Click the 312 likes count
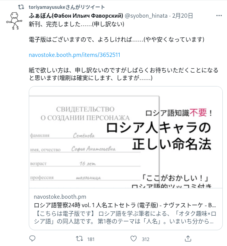 coord(146,239)
